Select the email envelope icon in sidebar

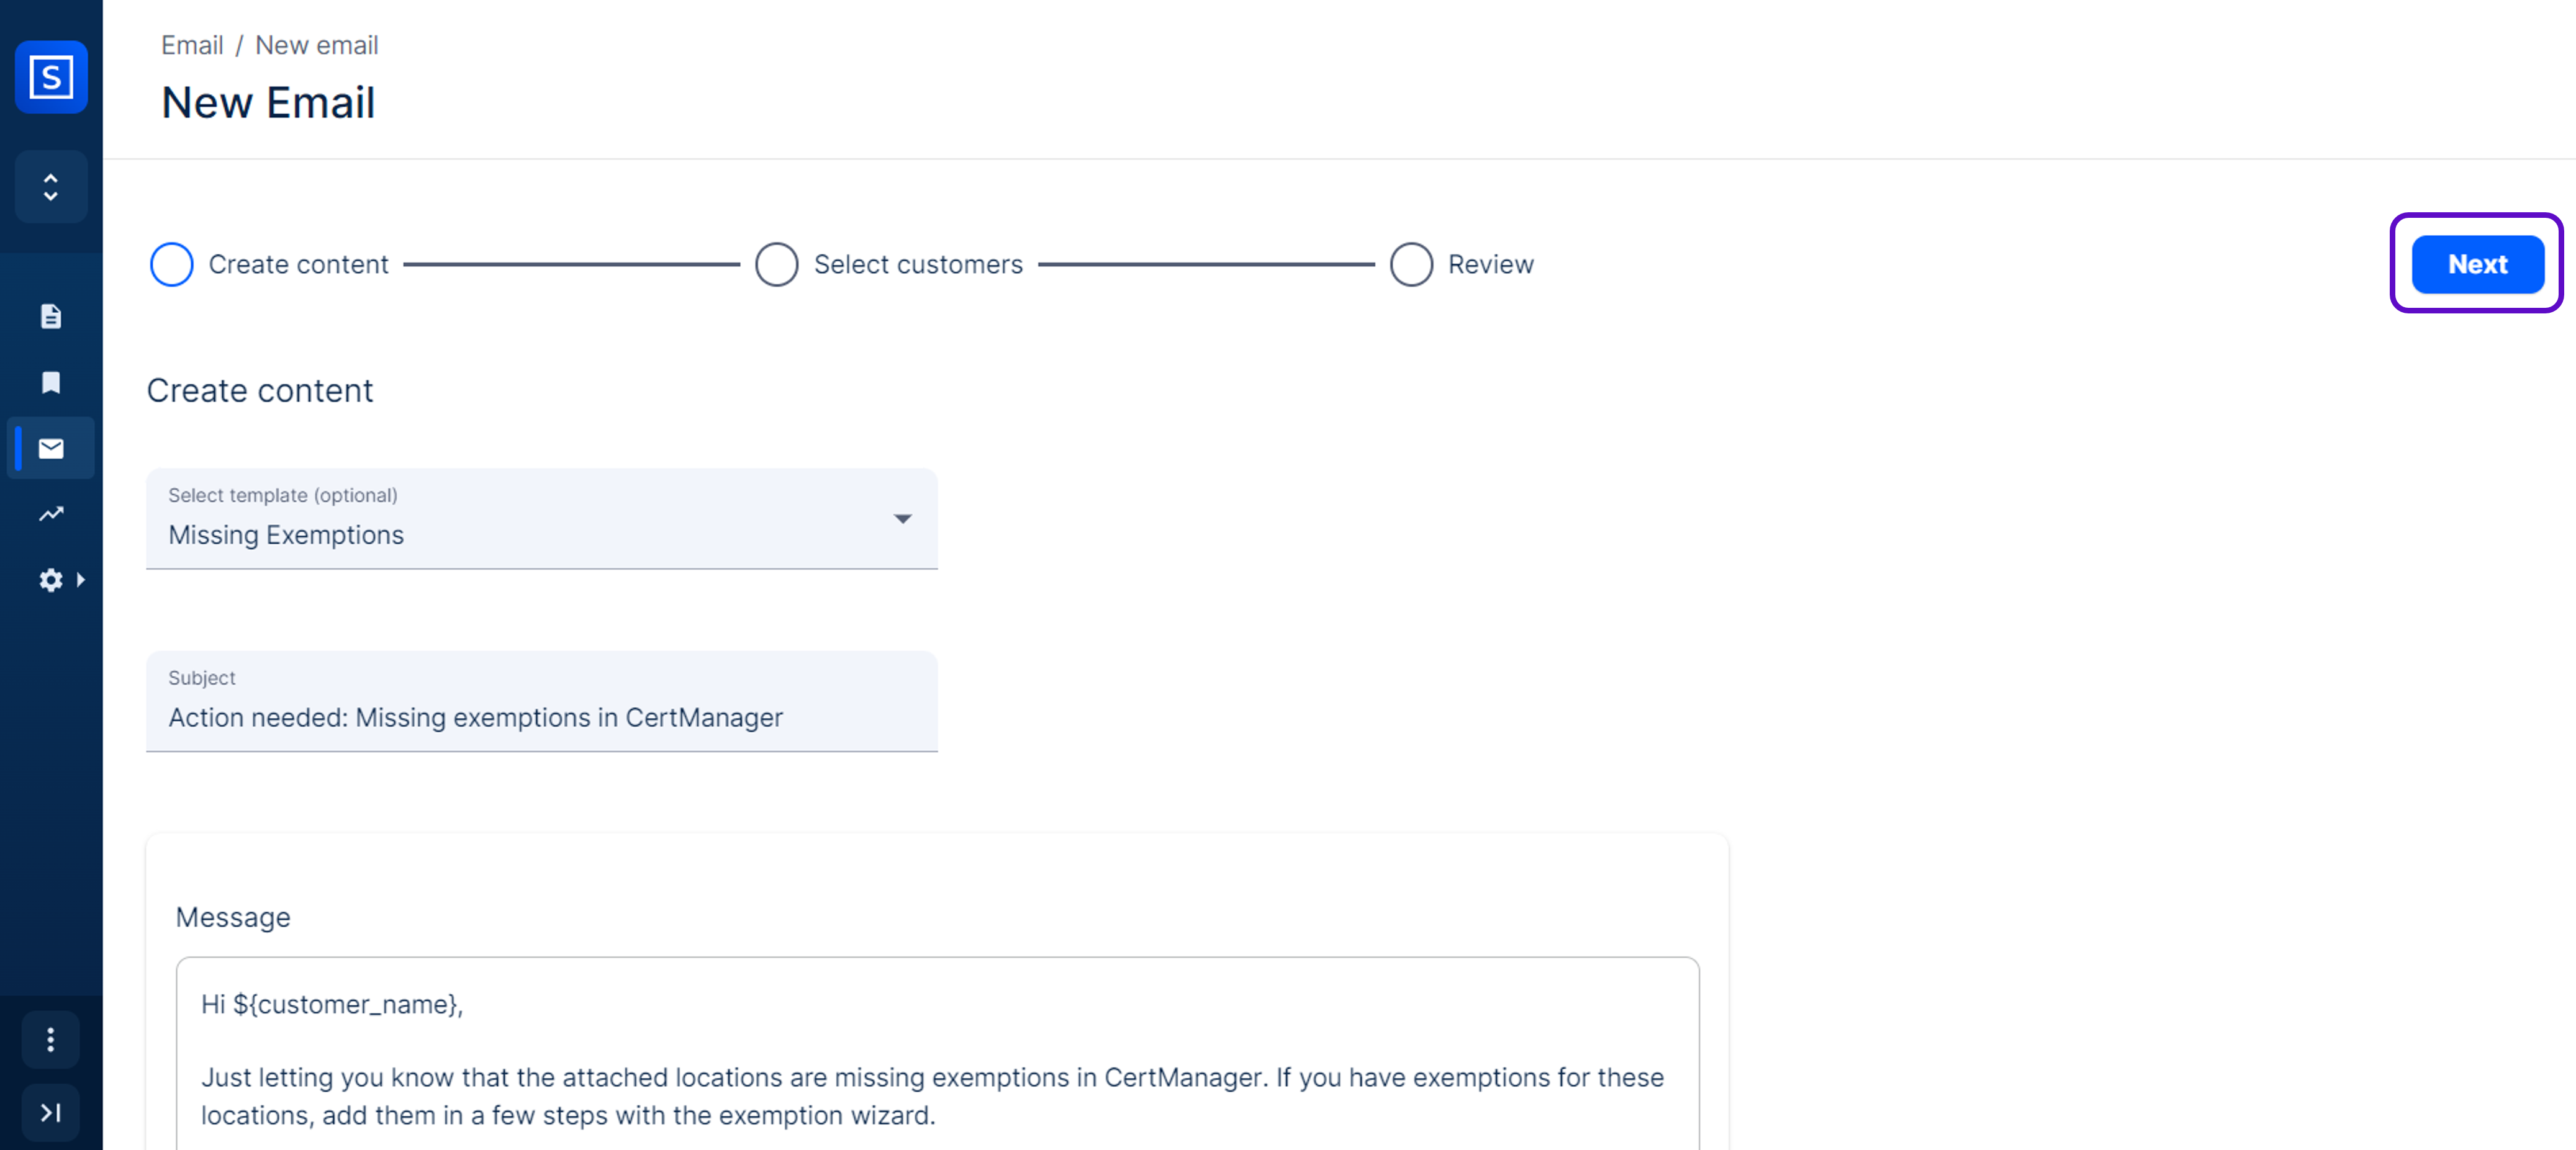point(51,448)
